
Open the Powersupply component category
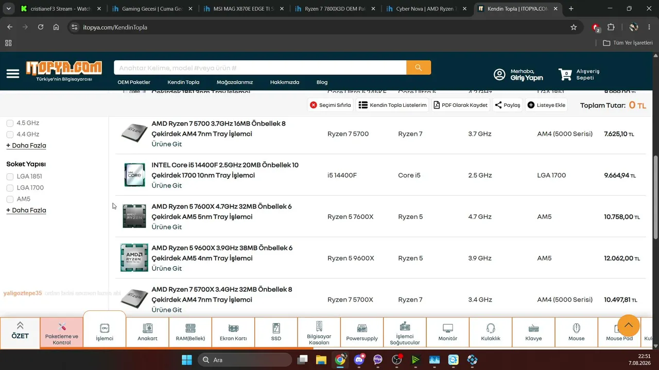[362, 332]
